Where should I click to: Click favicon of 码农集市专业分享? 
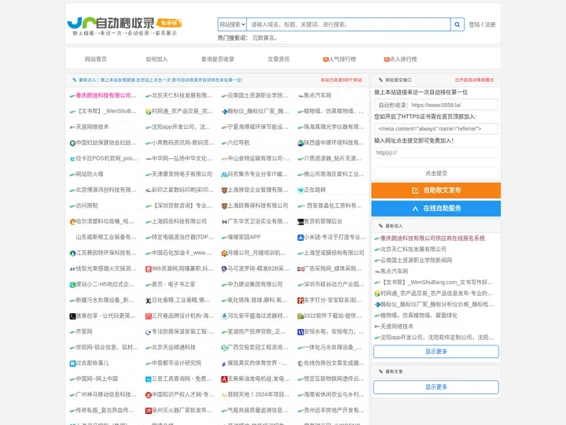[224, 175]
